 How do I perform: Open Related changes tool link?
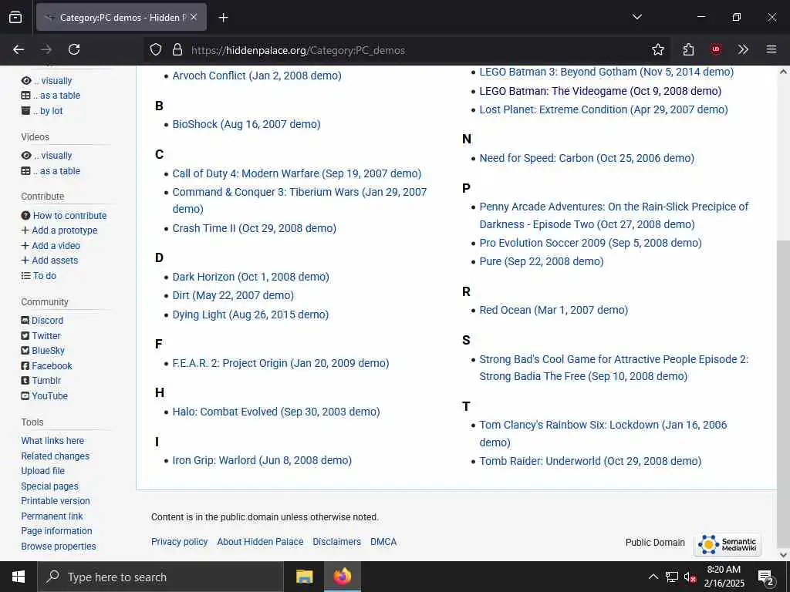[56, 456]
